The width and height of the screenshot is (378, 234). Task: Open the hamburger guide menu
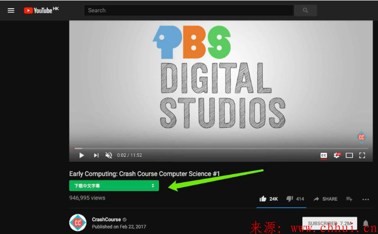pos(11,11)
